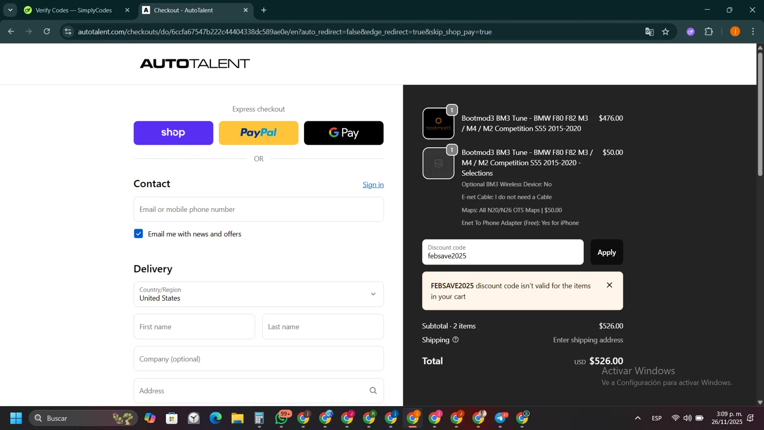764x430 pixels.
Task: Go back to the previous page
Action: (x=11, y=32)
